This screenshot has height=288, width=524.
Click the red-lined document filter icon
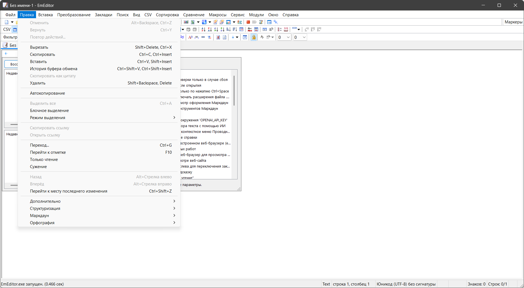coord(218,37)
